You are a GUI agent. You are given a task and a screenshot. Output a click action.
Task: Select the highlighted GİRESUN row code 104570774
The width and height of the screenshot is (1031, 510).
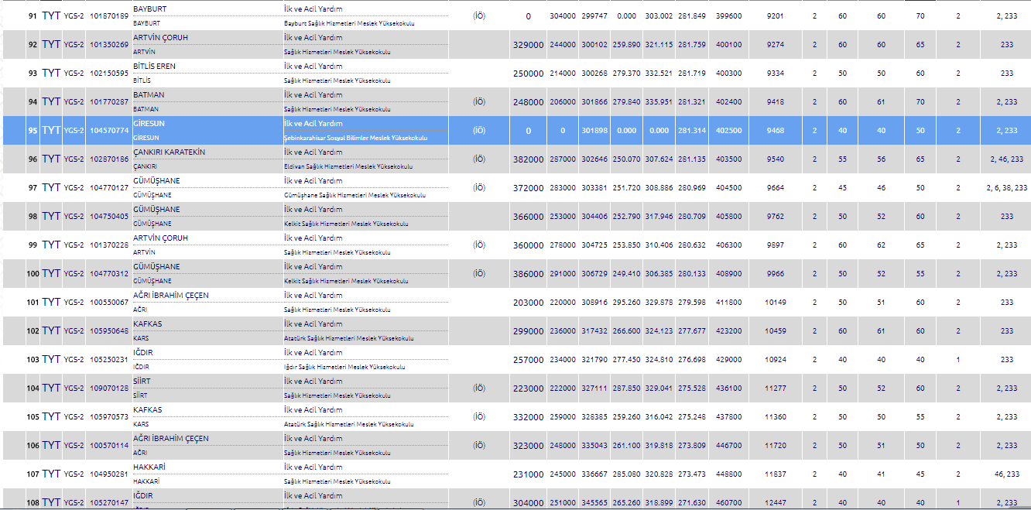pos(108,131)
